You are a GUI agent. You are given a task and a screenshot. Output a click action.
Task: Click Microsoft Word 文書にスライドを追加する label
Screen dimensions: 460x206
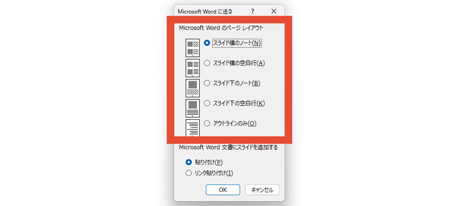tap(228, 147)
